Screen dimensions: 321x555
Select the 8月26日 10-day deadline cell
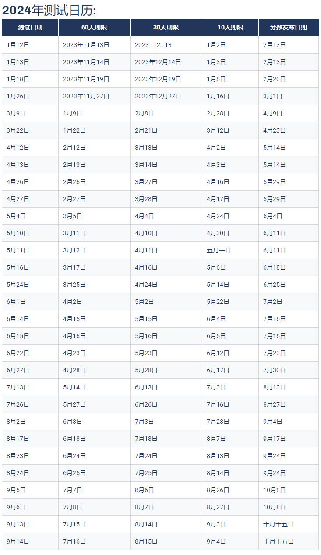230,490
